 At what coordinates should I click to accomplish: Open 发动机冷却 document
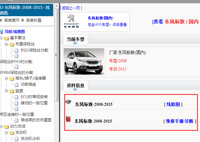click(30, 138)
